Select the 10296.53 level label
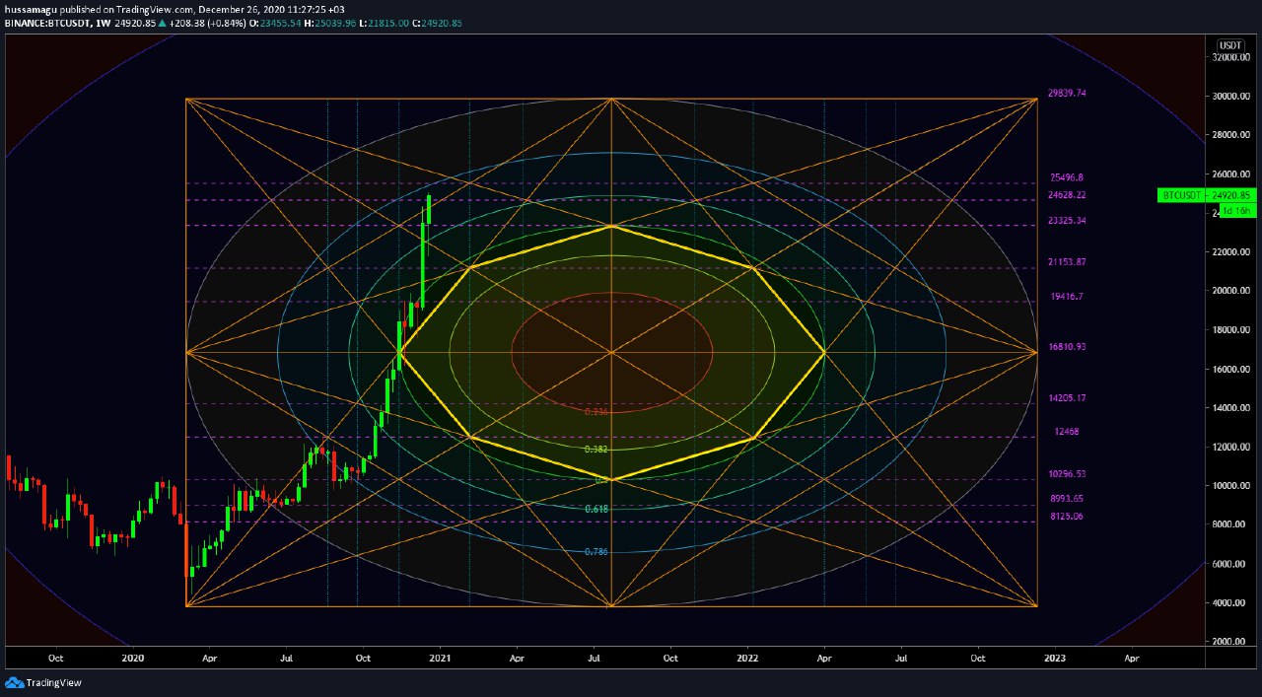This screenshot has width=1262, height=697. (1067, 473)
